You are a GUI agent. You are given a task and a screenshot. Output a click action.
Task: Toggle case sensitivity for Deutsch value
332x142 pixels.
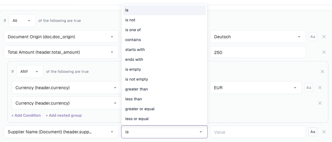click(x=312, y=37)
